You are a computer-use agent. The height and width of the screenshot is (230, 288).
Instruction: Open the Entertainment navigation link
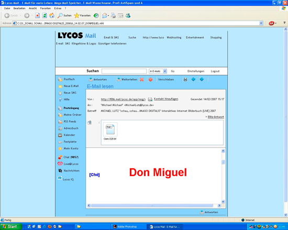[195, 38]
